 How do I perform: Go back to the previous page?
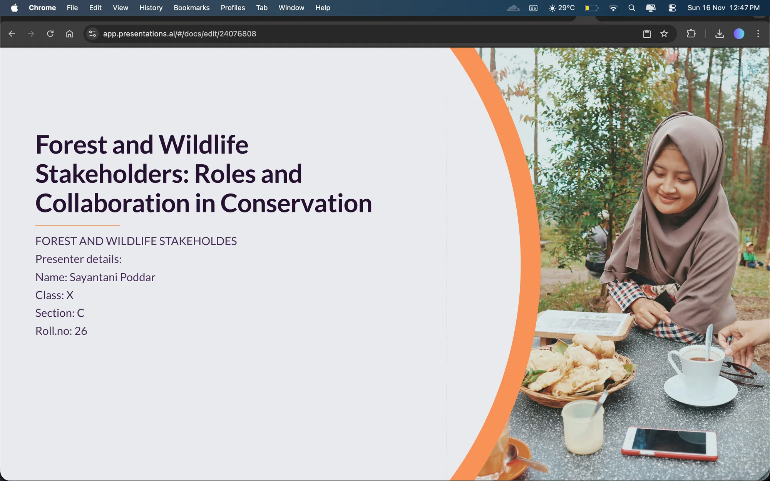(12, 34)
